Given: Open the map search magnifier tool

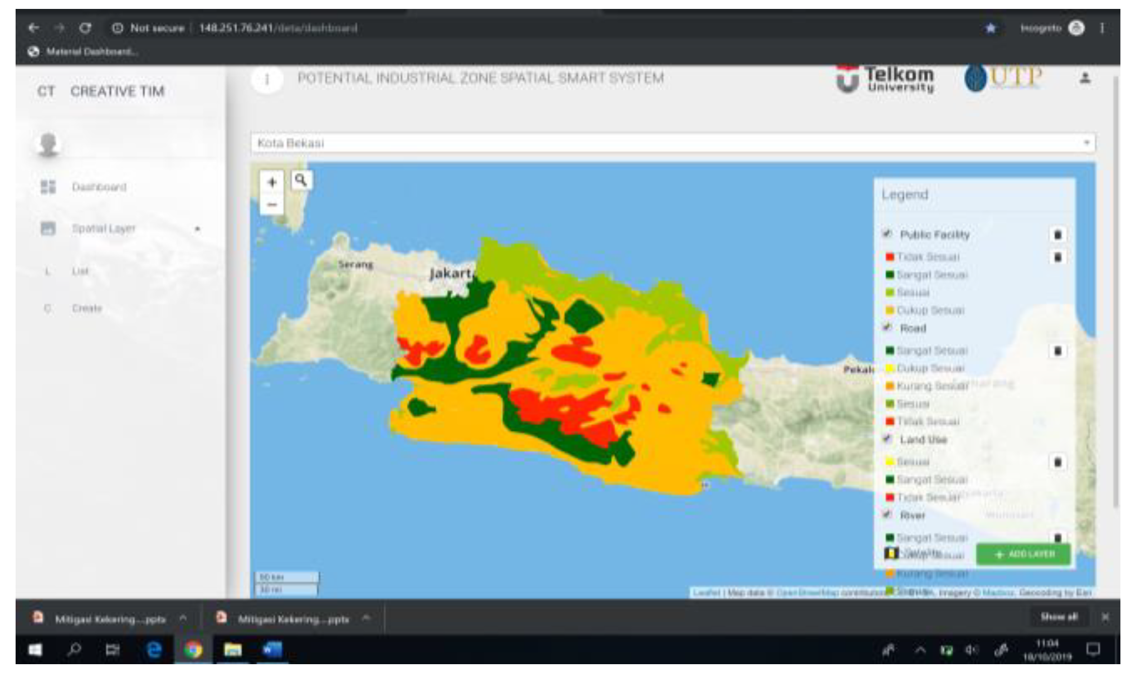Looking at the screenshot, I should 301,181.
